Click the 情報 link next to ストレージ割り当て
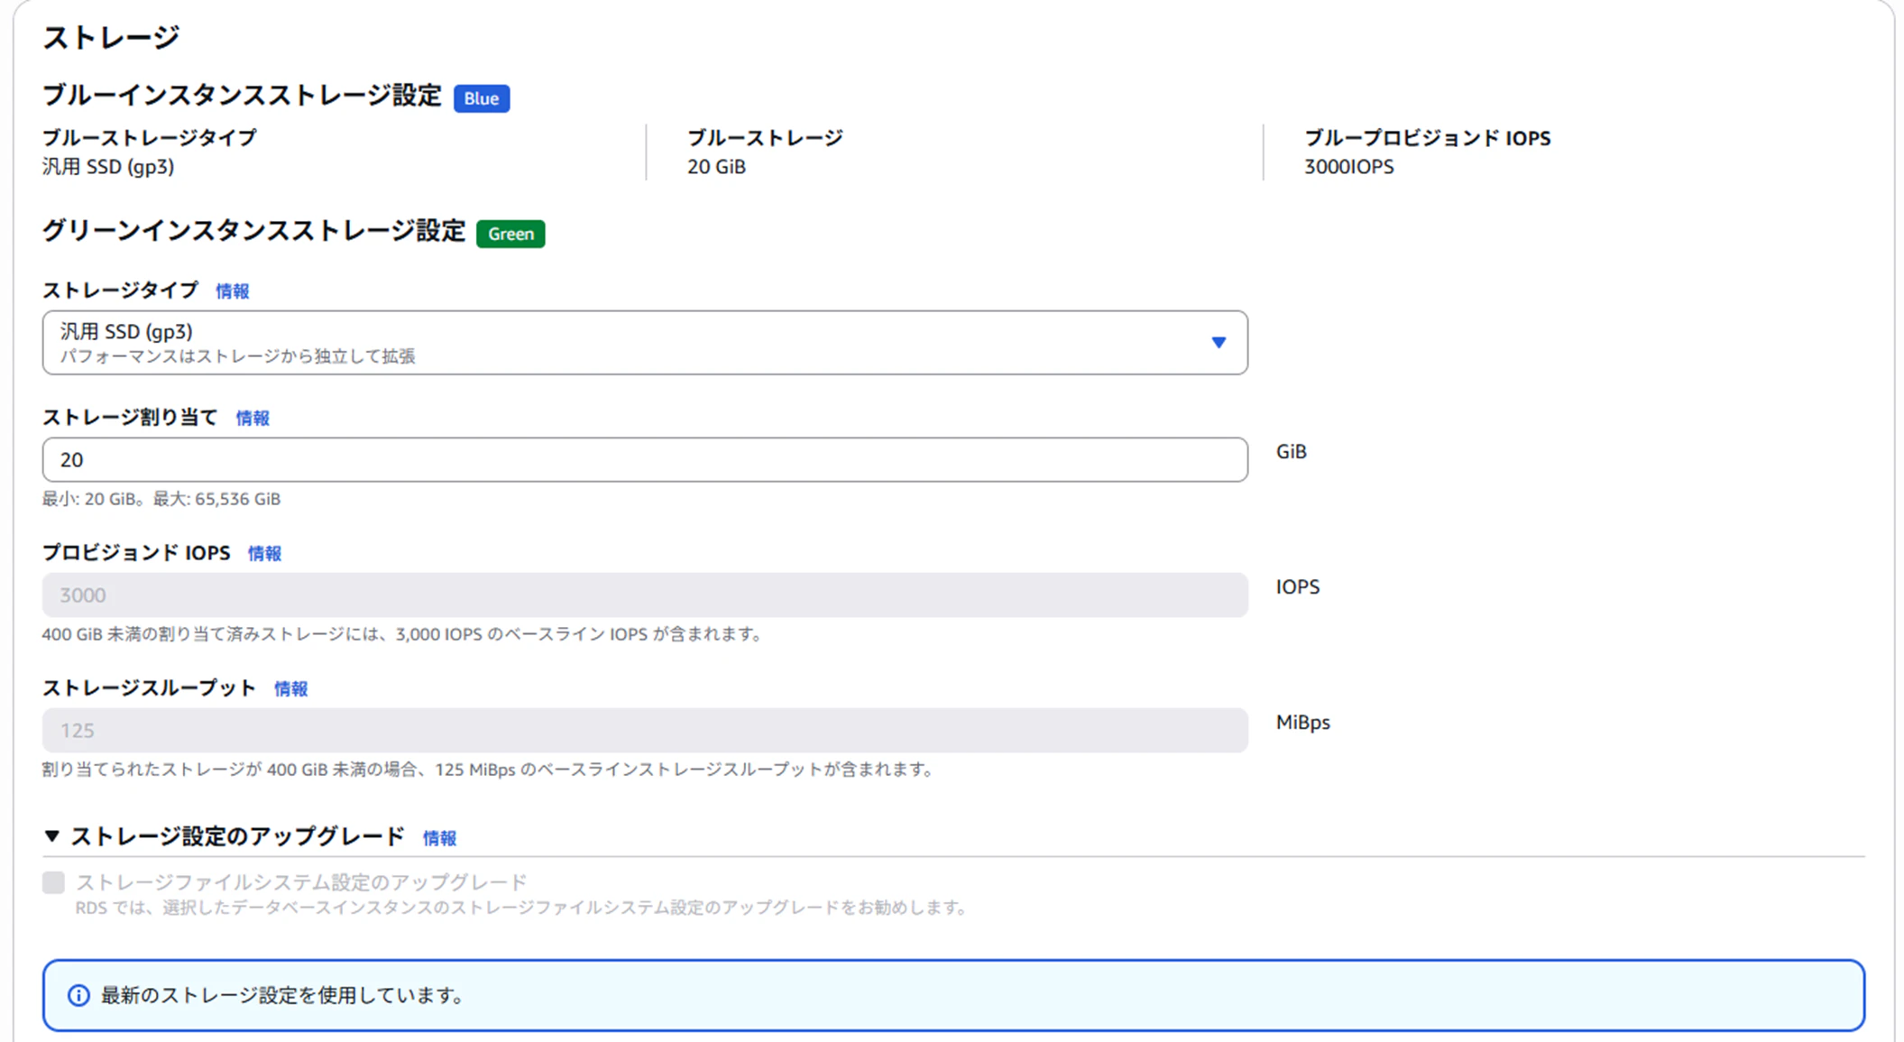 pos(253,419)
